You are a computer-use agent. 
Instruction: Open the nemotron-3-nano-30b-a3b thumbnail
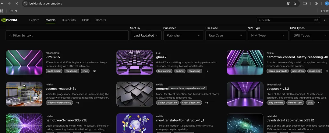click(24, 123)
